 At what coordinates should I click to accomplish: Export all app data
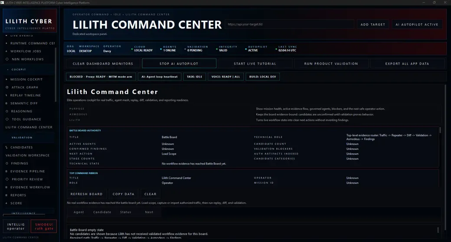(407, 64)
